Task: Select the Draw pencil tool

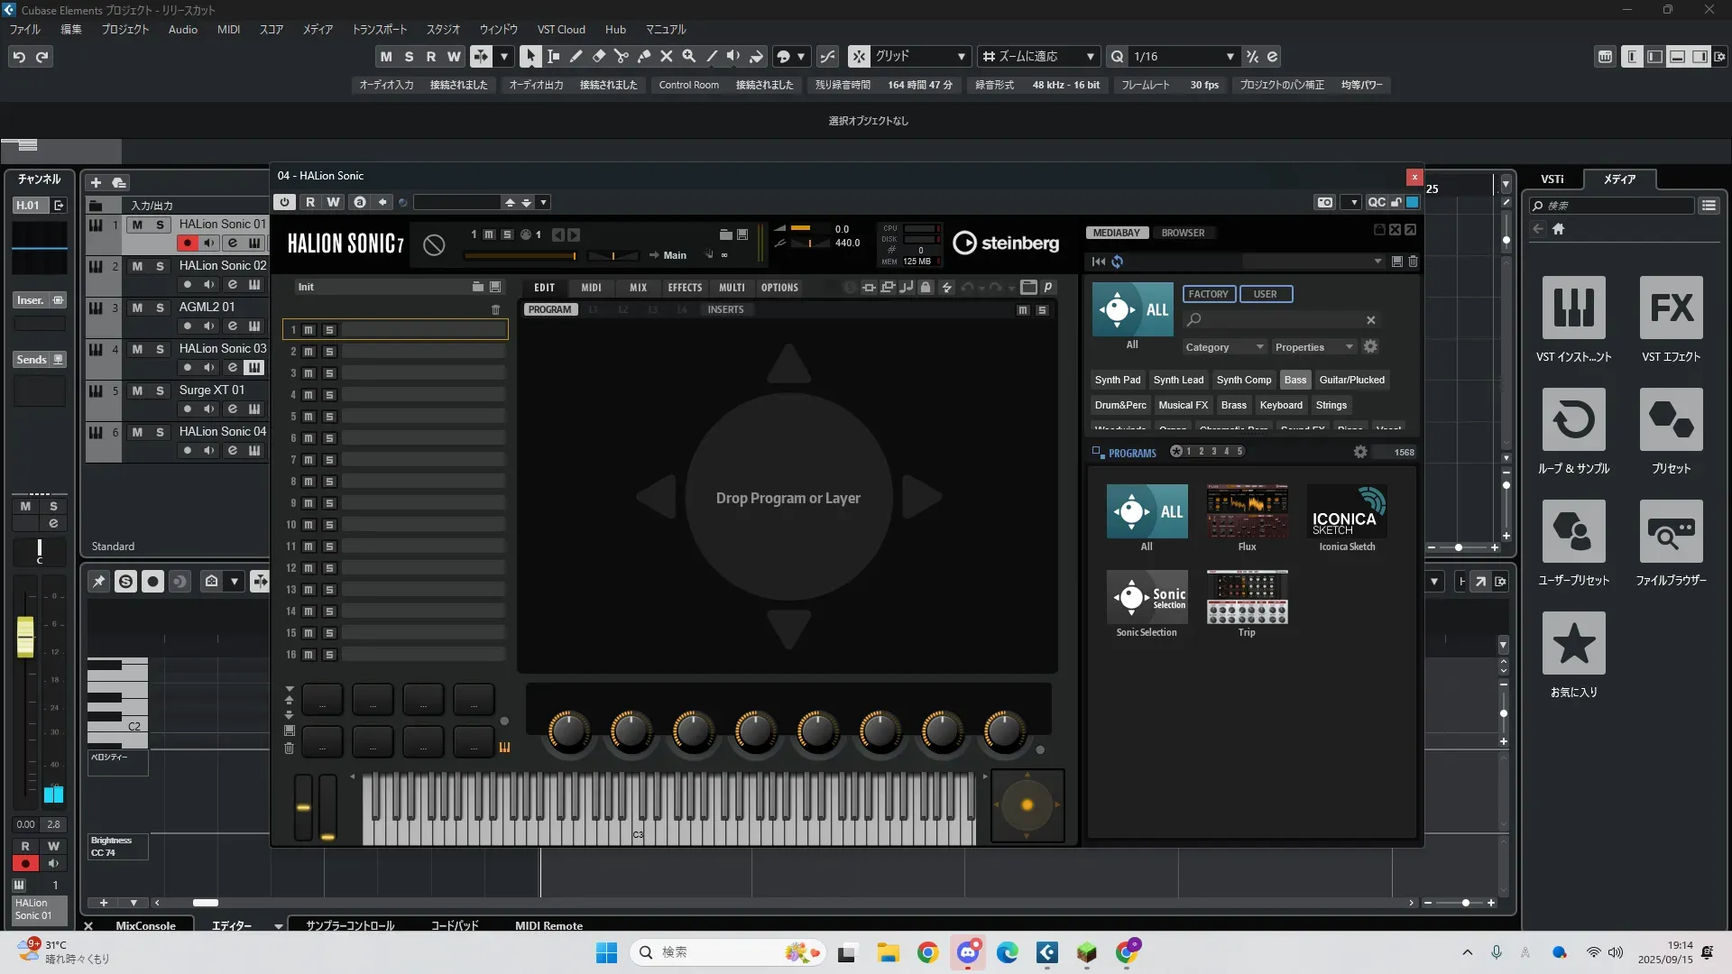Action: point(576,56)
